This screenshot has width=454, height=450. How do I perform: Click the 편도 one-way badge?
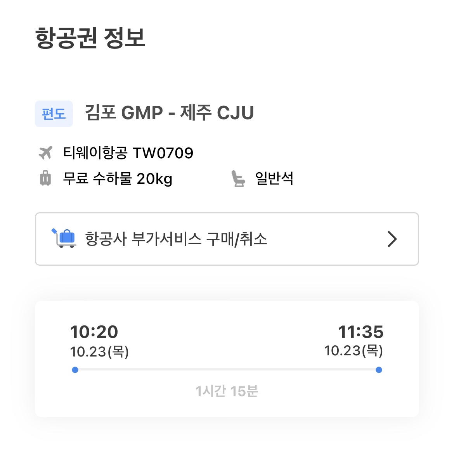pos(54,114)
